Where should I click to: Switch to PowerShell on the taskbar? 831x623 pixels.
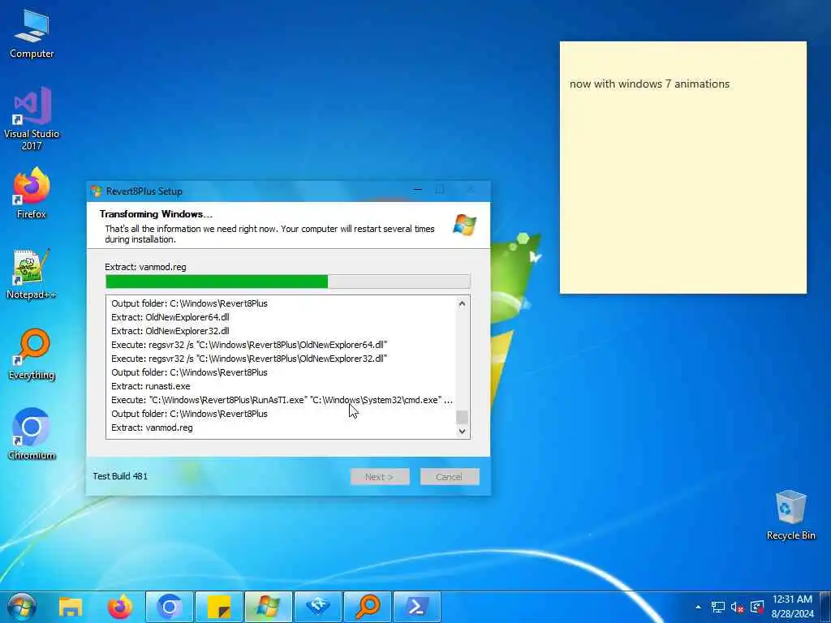(417, 607)
